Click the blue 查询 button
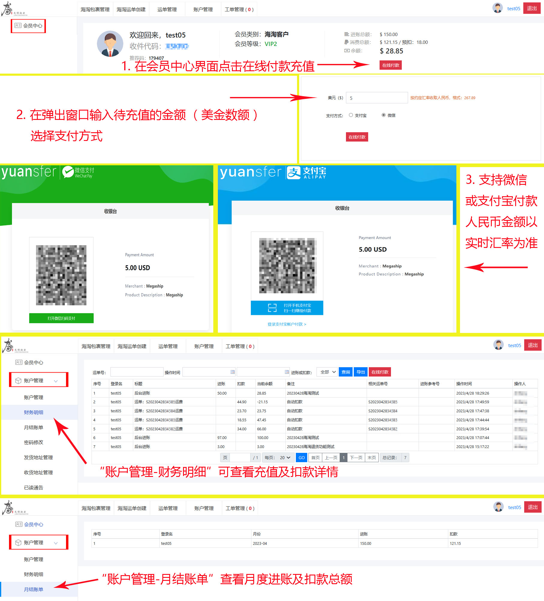Image resolution: width=544 pixels, height=601 pixels. pos(346,372)
